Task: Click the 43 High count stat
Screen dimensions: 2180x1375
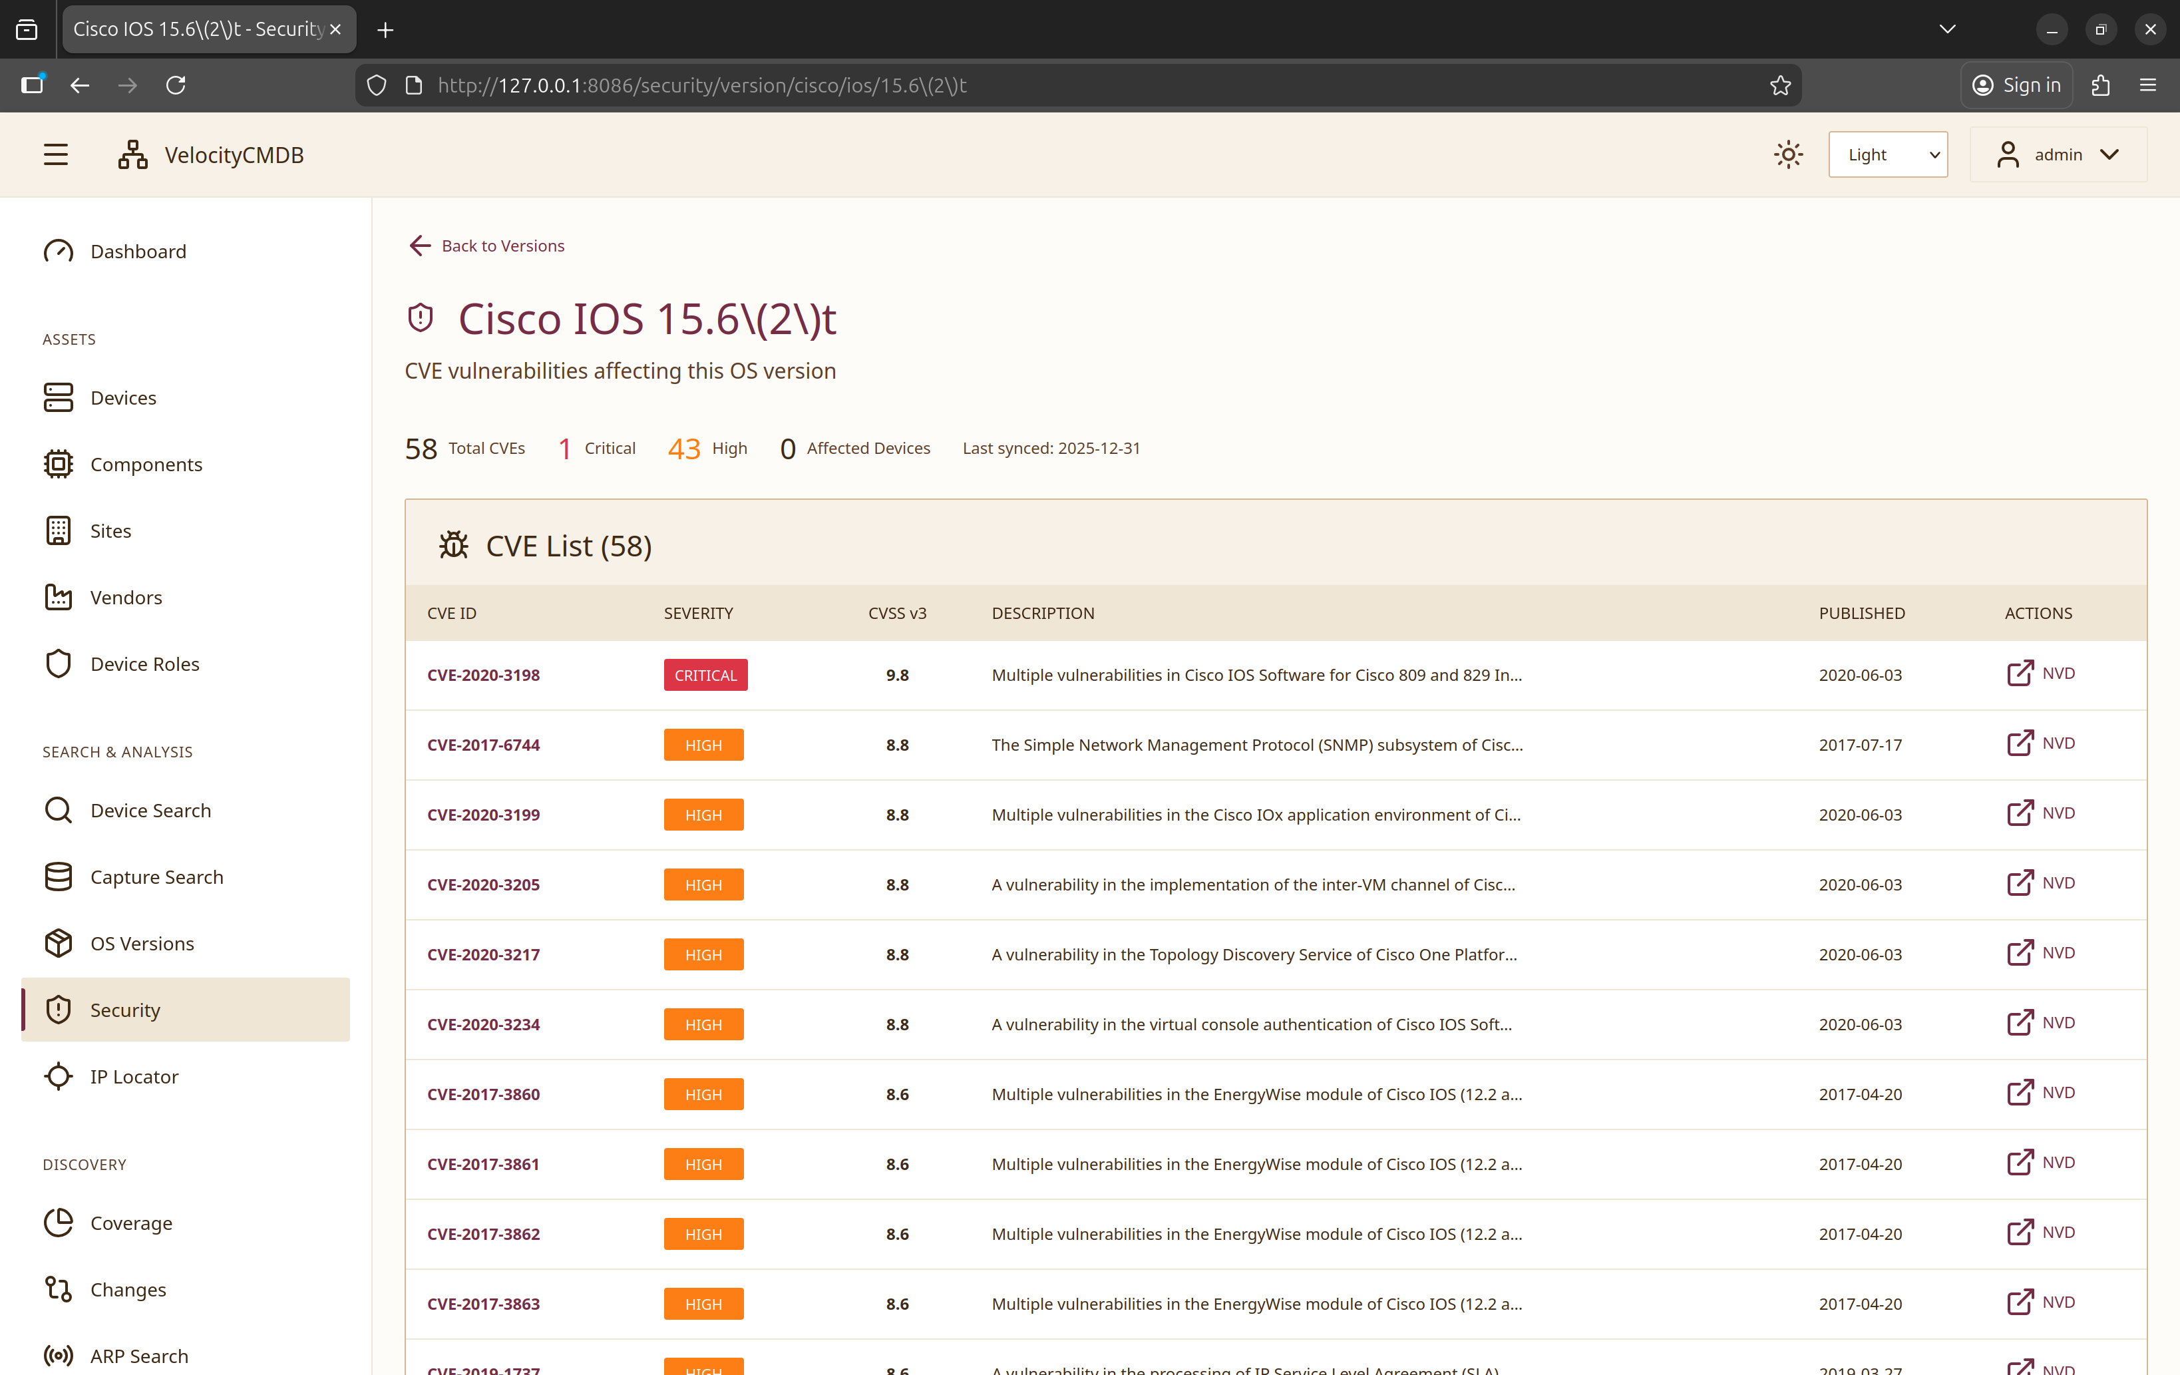Action: pyautogui.click(x=707, y=448)
